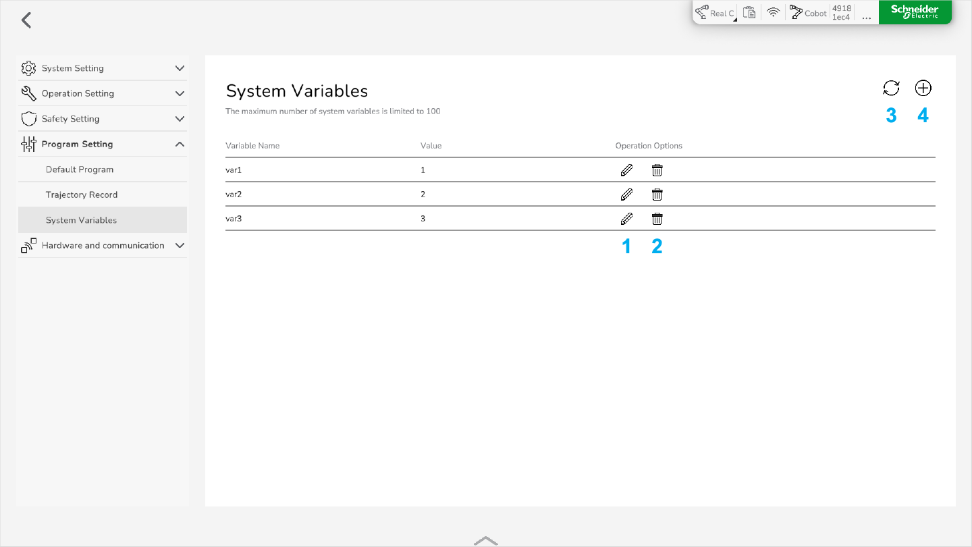Click the System Variables page title
This screenshot has width=972, height=547.
pos(297,91)
